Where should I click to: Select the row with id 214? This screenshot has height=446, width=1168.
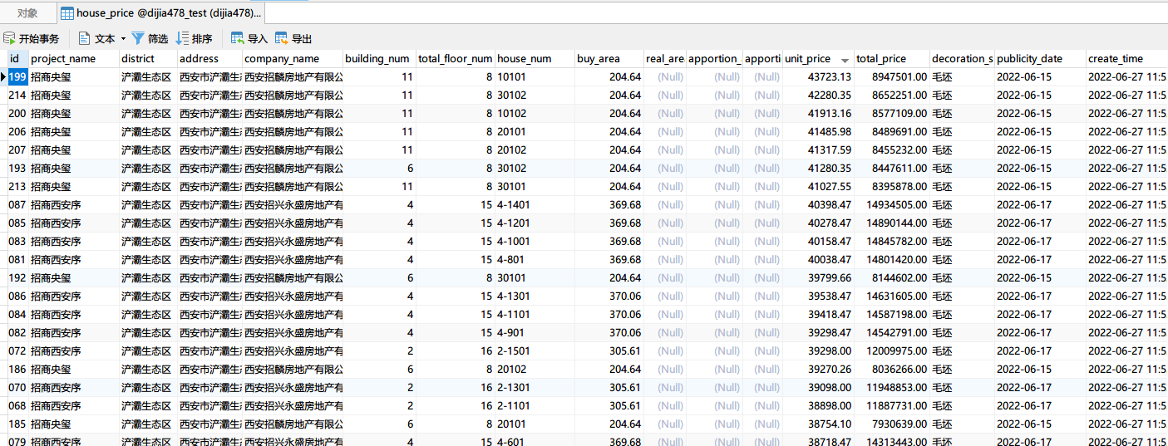pos(17,96)
